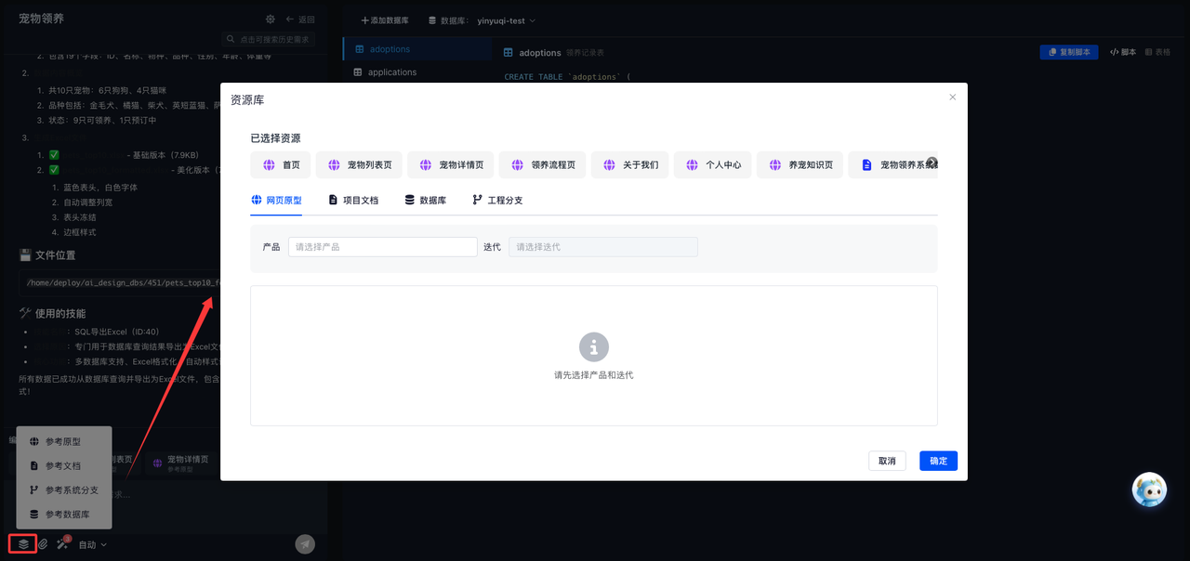Screen dimensions: 1190x561
Task: Click the 请选择迭代 iteration field
Action: click(x=602, y=247)
